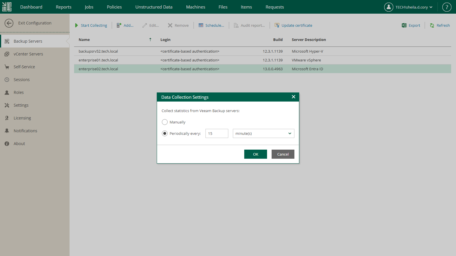This screenshot has width=456, height=256.
Task: Expand the minute(s) interval dropdown
Action: [264, 133]
